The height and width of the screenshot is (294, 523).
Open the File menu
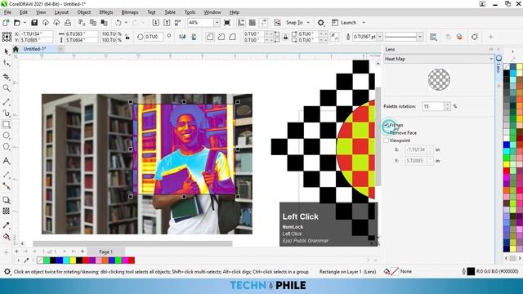pyautogui.click(x=7, y=12)
